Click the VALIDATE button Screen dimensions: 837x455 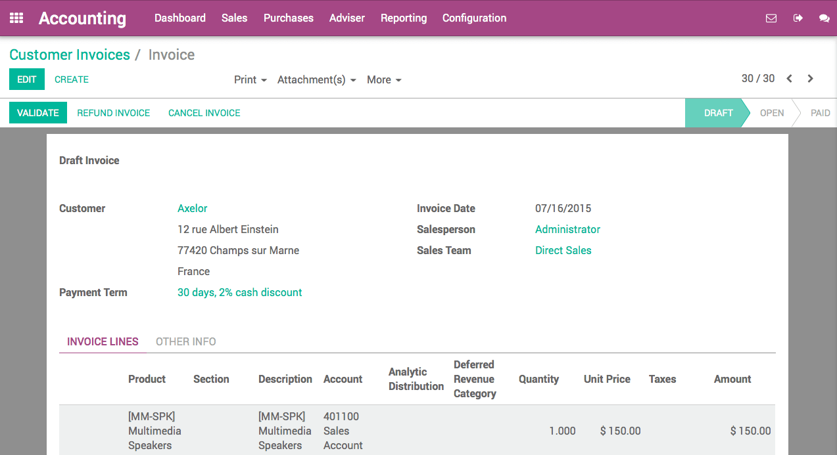click(37, 112)
